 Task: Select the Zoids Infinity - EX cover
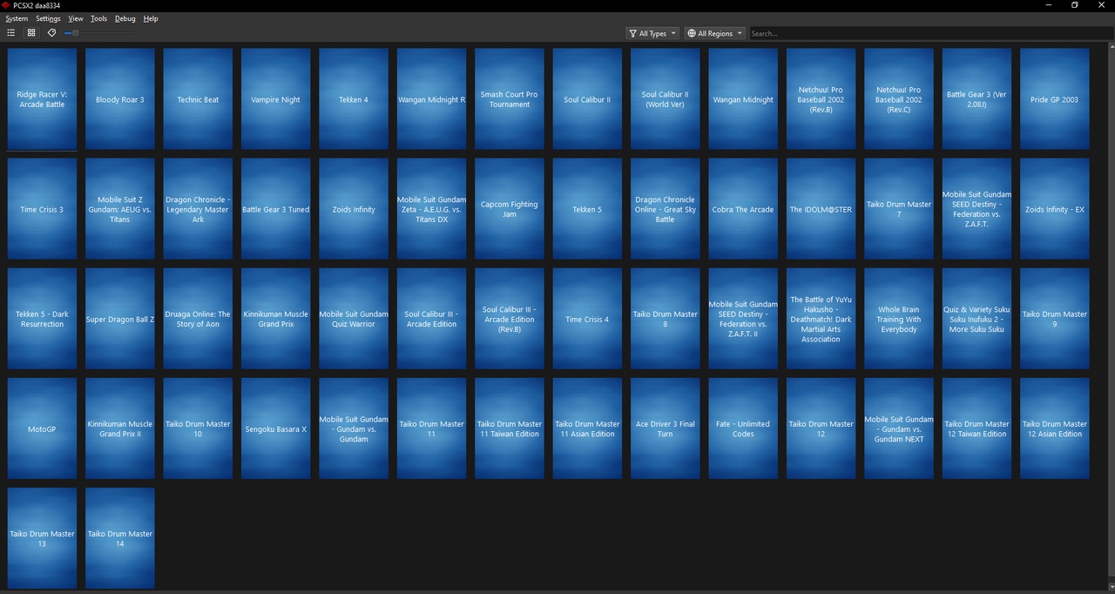tap(1055, 209)
